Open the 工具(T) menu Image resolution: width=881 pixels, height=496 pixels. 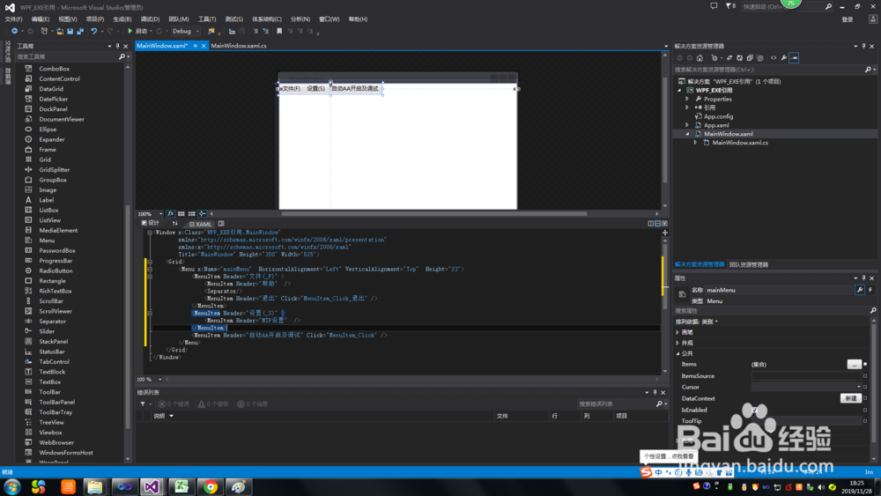coord(207,19)
